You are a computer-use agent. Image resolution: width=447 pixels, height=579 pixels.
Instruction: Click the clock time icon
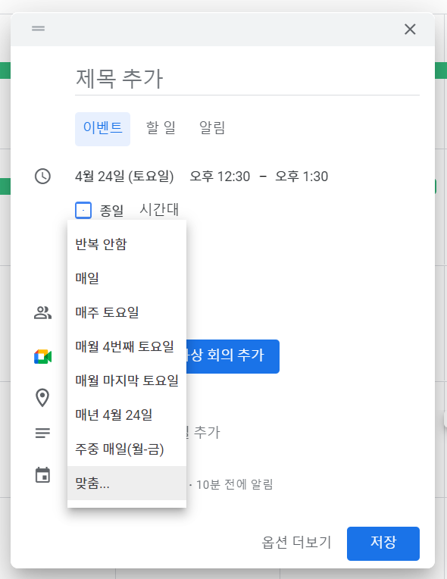click(x=43, y=176)
